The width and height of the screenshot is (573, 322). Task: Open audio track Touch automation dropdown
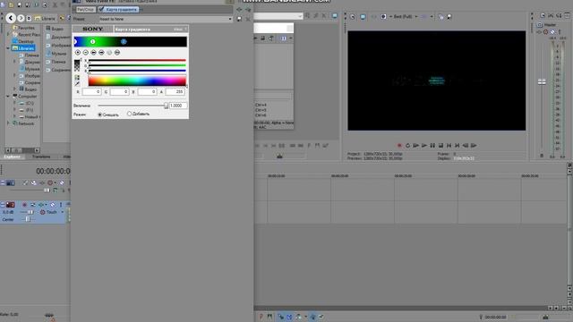[x=62, y=212]
